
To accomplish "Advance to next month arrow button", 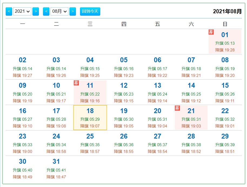I will coord(73,11).
